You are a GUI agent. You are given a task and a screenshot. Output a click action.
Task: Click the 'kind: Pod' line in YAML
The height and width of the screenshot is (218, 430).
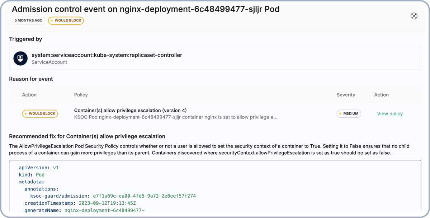click(32, 175)
